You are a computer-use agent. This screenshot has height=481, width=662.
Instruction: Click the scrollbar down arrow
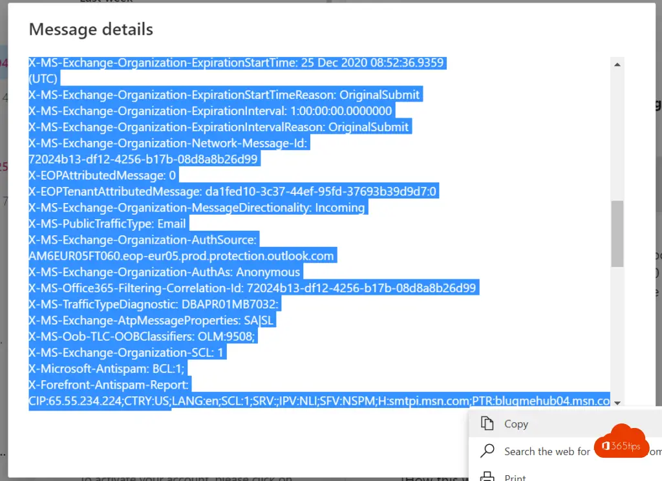coord(617,403)
